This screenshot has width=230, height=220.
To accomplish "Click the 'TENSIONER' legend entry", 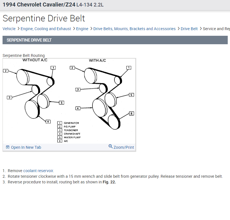I will 71,130.
